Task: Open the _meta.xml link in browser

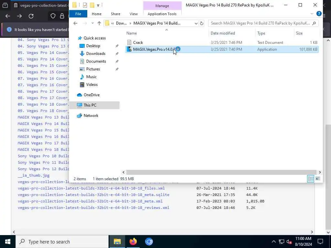Action: tap(90, 201)
